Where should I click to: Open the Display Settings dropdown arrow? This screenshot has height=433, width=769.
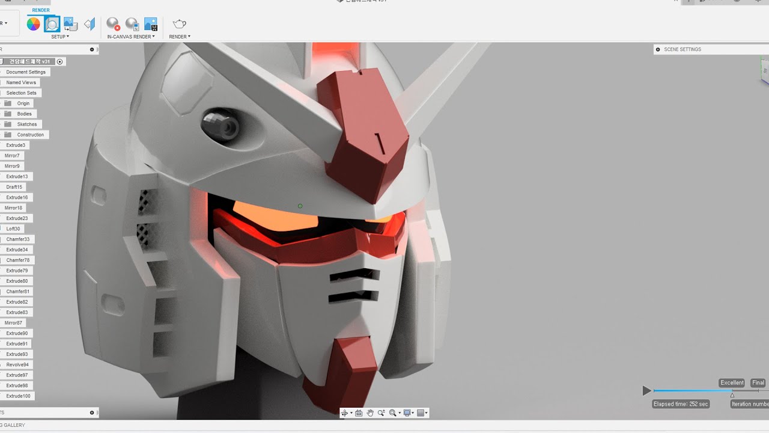coord(413,413)
